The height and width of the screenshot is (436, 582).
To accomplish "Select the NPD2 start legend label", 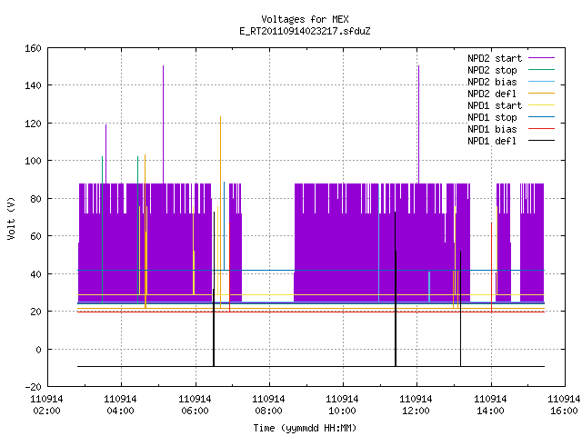I will tap(495, 58).
